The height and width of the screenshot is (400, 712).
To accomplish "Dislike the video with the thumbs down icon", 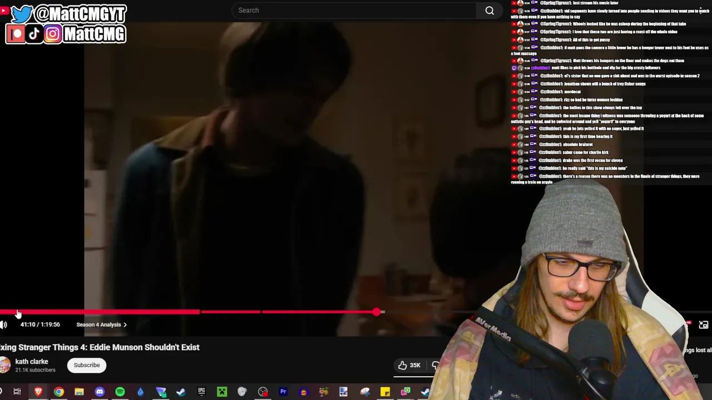I will (436, 365).
